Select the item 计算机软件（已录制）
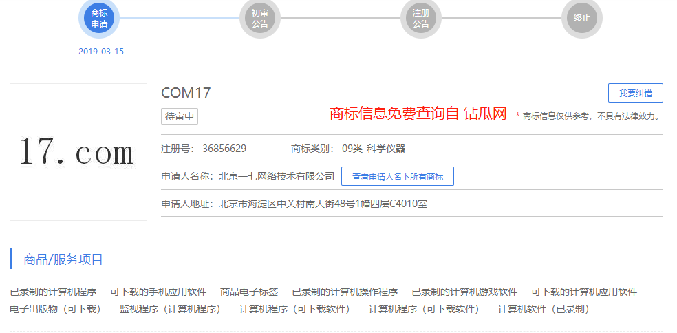Screen dimensions: 677x333 (544, 309)
